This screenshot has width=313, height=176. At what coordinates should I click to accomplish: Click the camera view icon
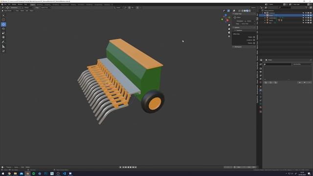[x=229, y=33]
